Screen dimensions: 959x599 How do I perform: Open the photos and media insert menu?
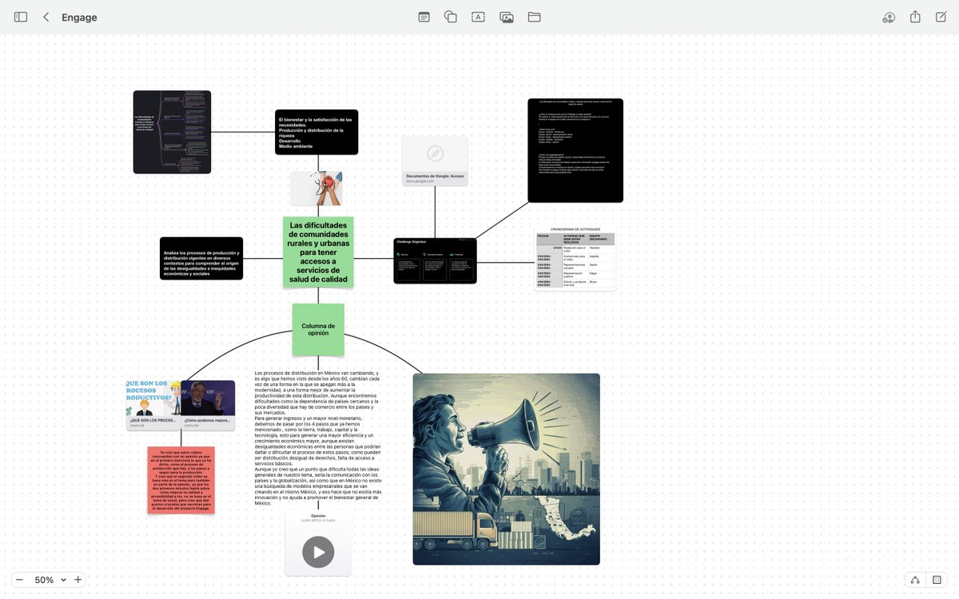coord(507,17)
